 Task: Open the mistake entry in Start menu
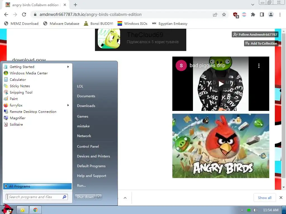point(83,126)
